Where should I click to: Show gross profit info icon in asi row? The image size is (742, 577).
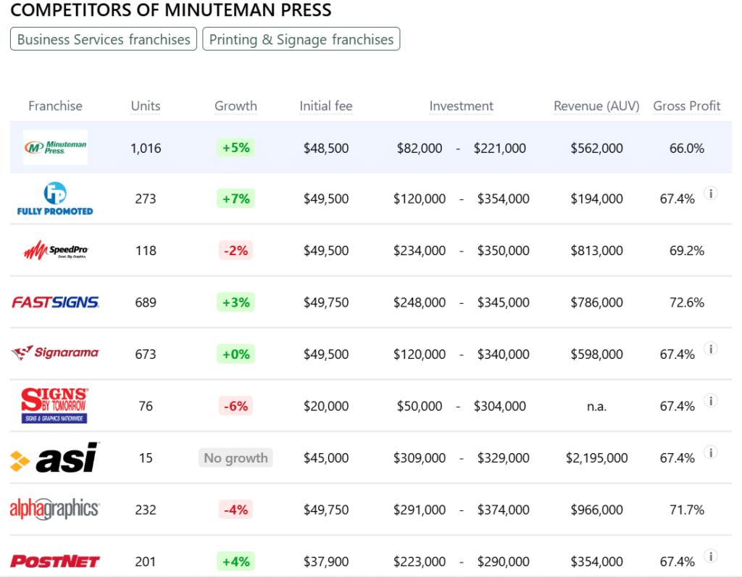(710, 452)
